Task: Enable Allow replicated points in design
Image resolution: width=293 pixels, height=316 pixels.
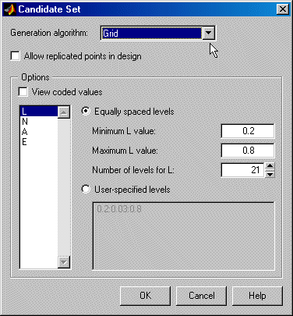Action: (16, 56)
